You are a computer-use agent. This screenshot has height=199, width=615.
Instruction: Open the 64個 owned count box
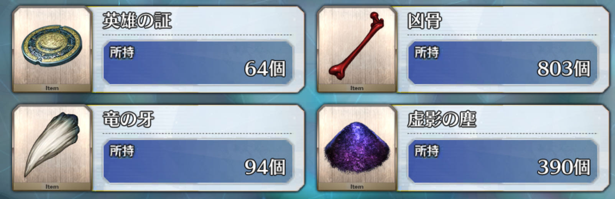(198, 62)
